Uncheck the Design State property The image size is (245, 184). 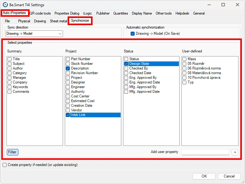[x=126, y=64]
